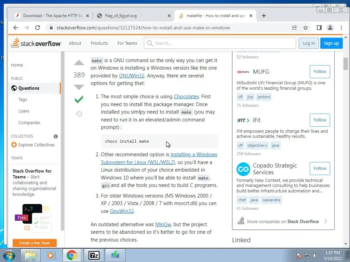
Task: Open the GnuWin32 link in item 3
Action: (x=122, y=211)
